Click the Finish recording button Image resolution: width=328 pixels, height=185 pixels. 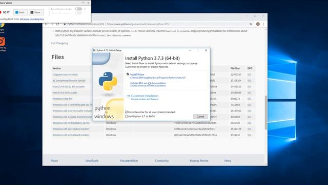(x=20, y=12)
